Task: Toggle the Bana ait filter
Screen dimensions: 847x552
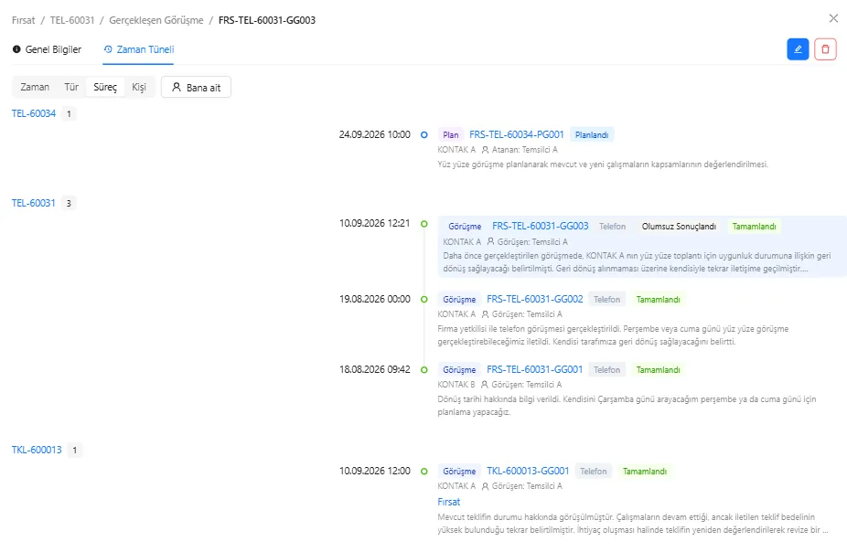Action: [x=196, y=87]
